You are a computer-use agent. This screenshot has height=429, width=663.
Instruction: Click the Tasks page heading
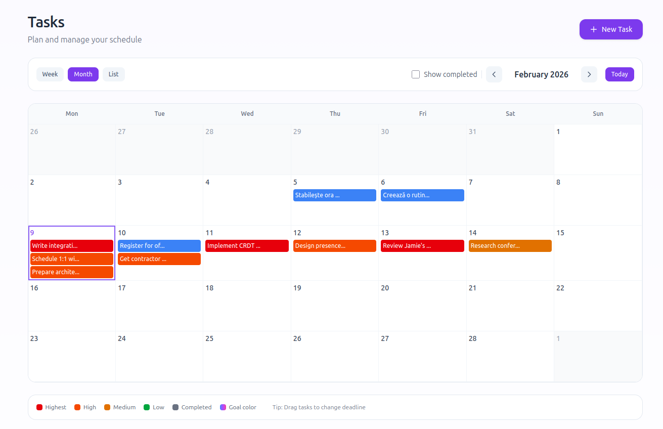point(46,22)
